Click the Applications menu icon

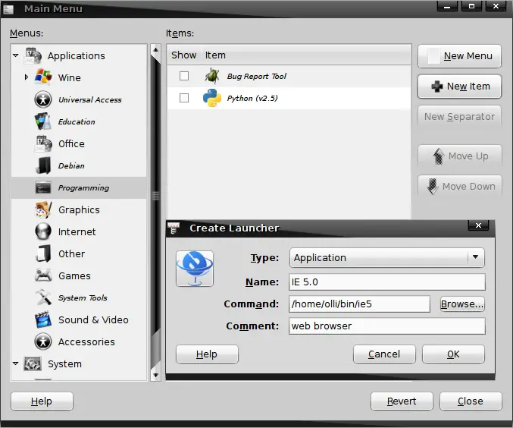point(33,55)
